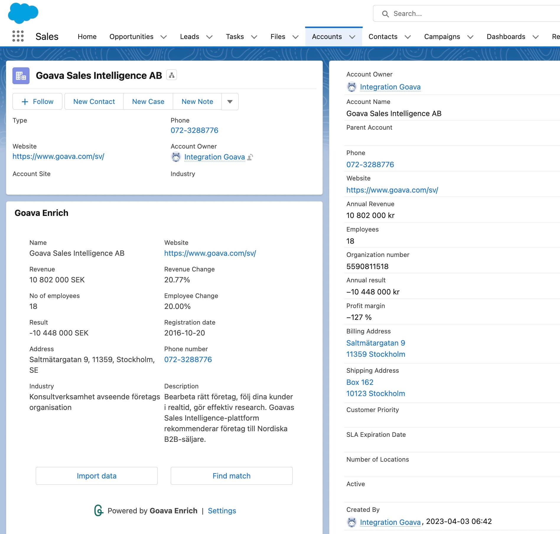Click the plus icon in Follow button

tap(25, 102)
